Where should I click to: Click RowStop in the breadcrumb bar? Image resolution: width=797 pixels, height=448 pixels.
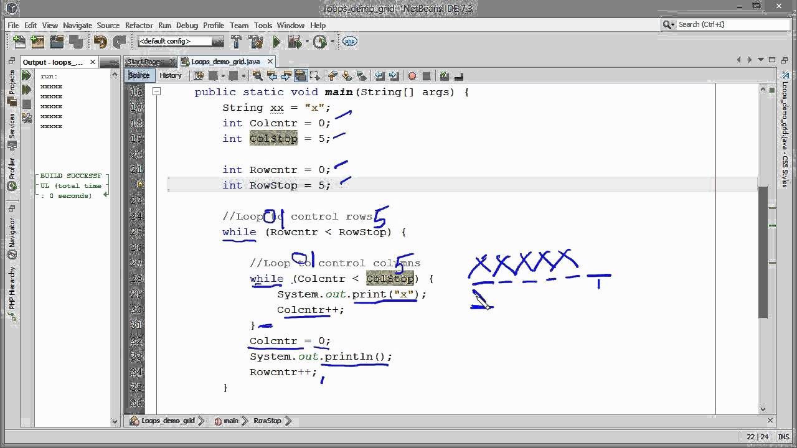[267, 421]
